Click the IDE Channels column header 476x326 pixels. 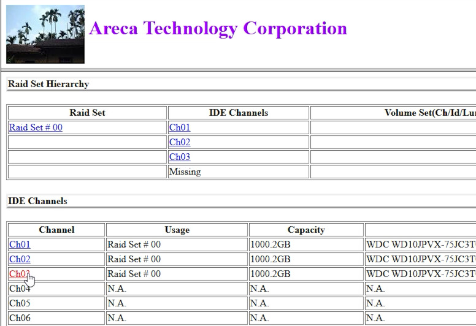(238, 113)
